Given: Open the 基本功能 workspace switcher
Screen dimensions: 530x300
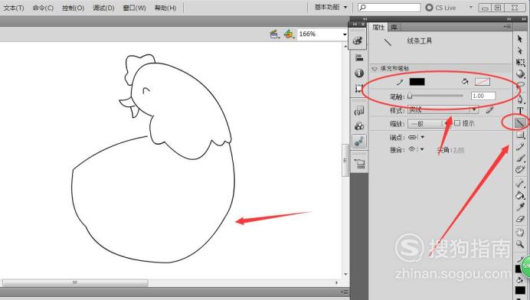Looking at the screenshot, I should (x=331, y=7).
